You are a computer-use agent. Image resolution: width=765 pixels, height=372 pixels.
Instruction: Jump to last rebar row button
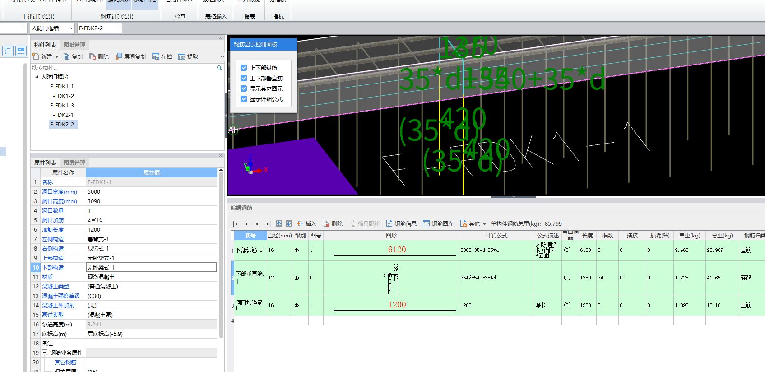coord(268,224)
